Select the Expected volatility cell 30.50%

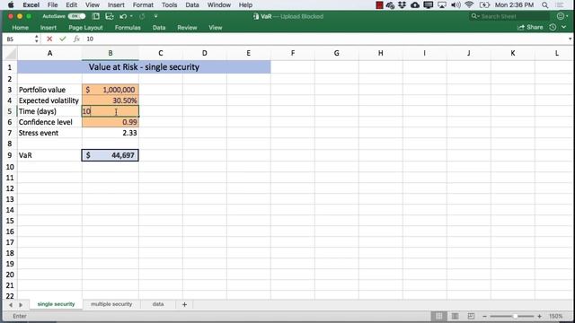(111, 100)
